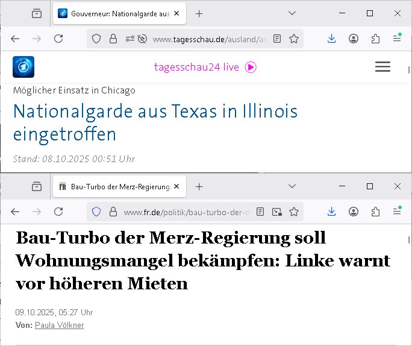Bookmark the tagesschau page with star
412x346 pixels.
tap(294, 39)
